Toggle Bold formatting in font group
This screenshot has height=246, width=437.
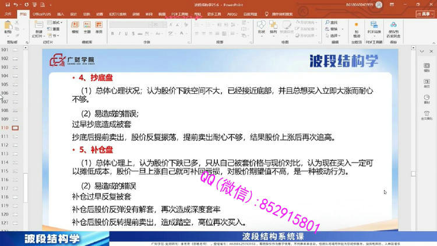(112, 34)
